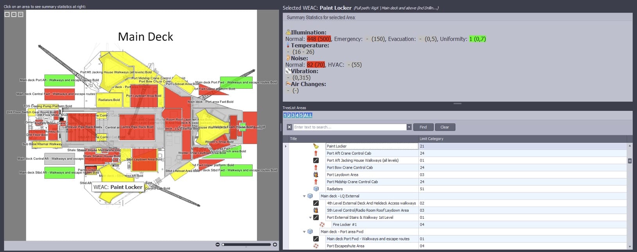This screenshot has height=252, width=637.
Task: Collapse the Main deck - LQ External node
Action: [x=304, y=196]
